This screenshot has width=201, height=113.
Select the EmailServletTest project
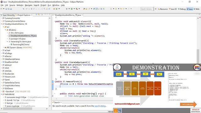click(x=11, y=62)
